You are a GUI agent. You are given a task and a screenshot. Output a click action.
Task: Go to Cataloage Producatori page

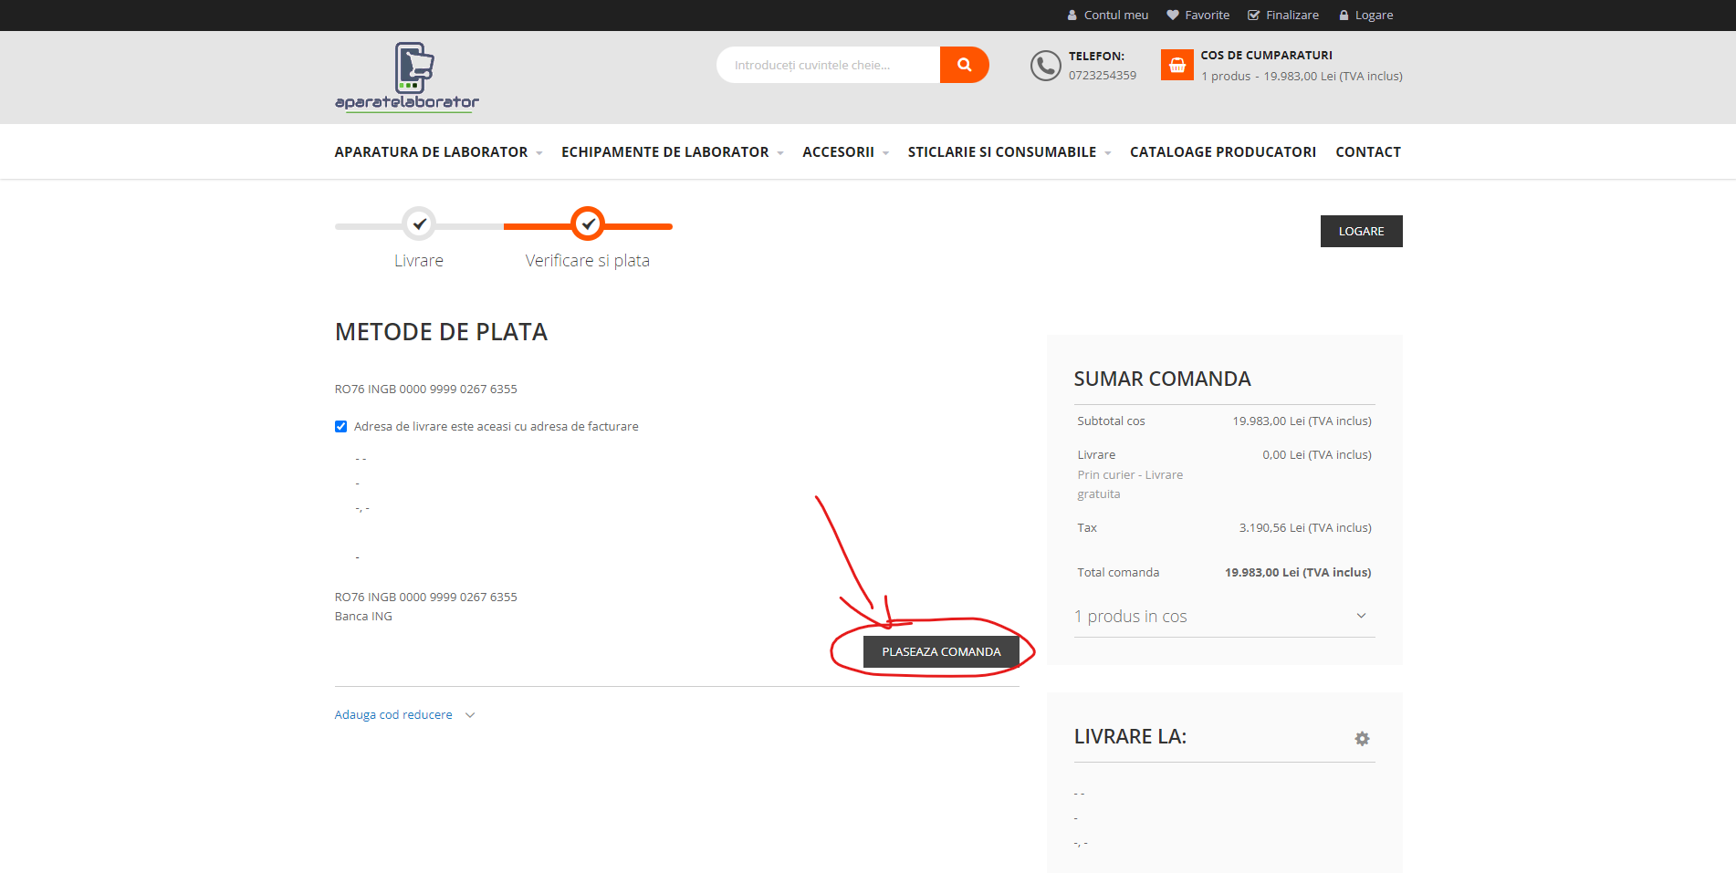click(1222, 152)
